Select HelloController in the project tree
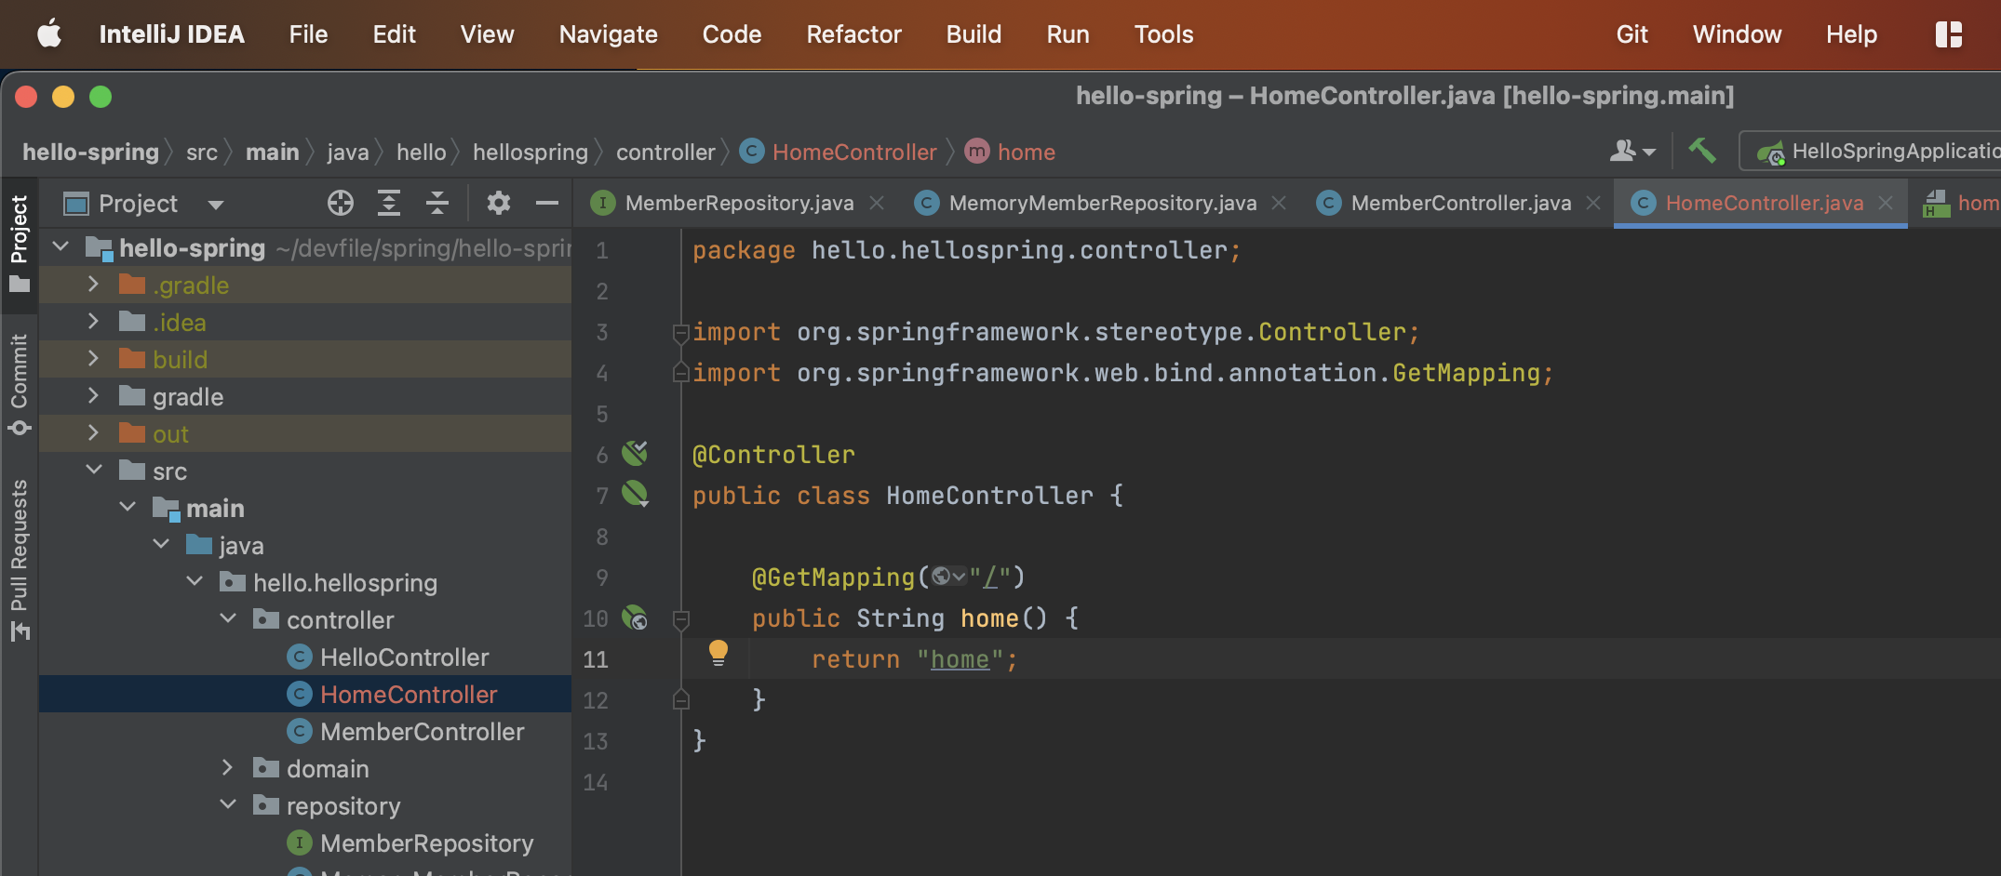The width and height of the screenshot is (2001, 876). [404, 657]
